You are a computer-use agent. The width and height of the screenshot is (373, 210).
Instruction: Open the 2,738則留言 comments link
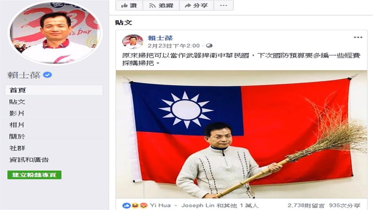pyautogui.click(x=306, y=206)
